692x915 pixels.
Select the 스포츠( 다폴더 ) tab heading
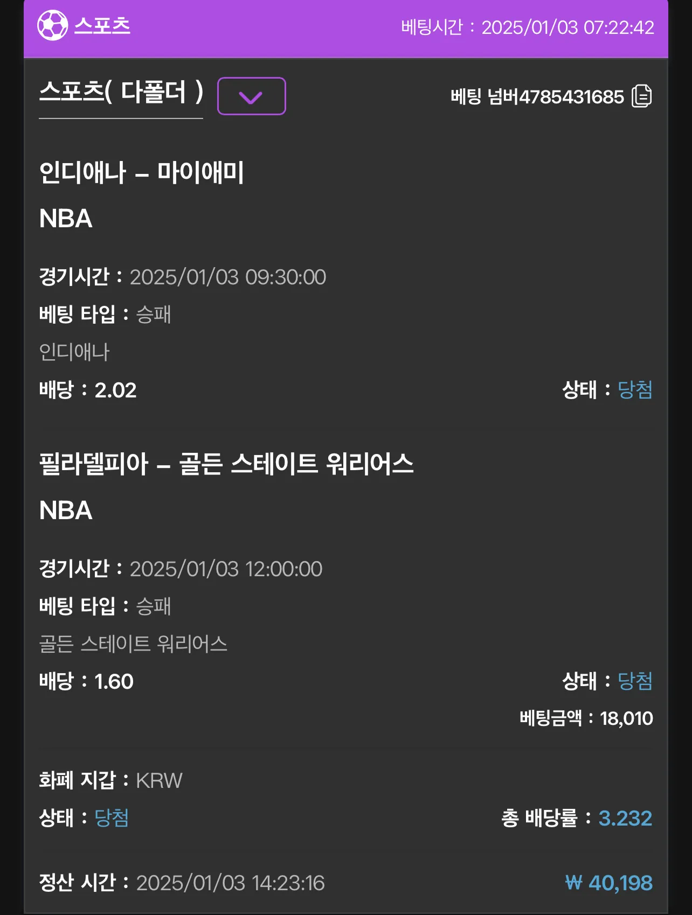[x=121, y=92]
